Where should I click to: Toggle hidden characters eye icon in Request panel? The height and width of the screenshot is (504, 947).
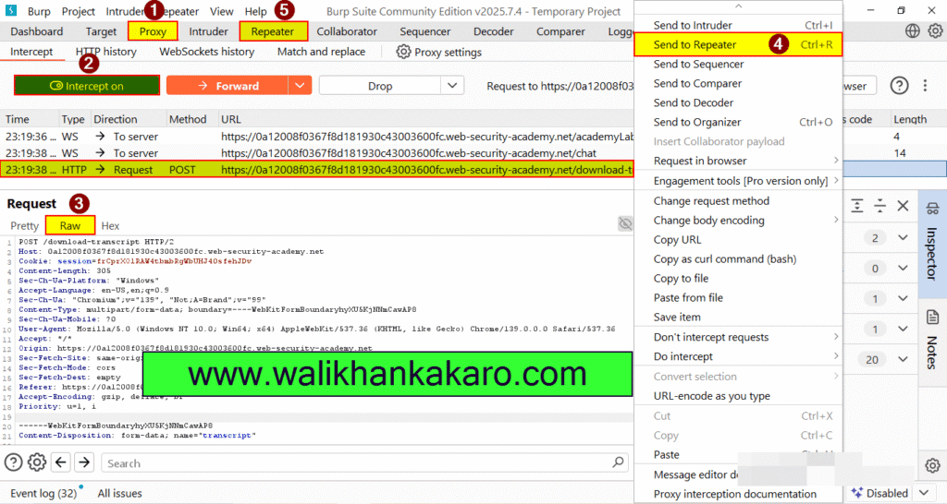click(x=625, y=223)
